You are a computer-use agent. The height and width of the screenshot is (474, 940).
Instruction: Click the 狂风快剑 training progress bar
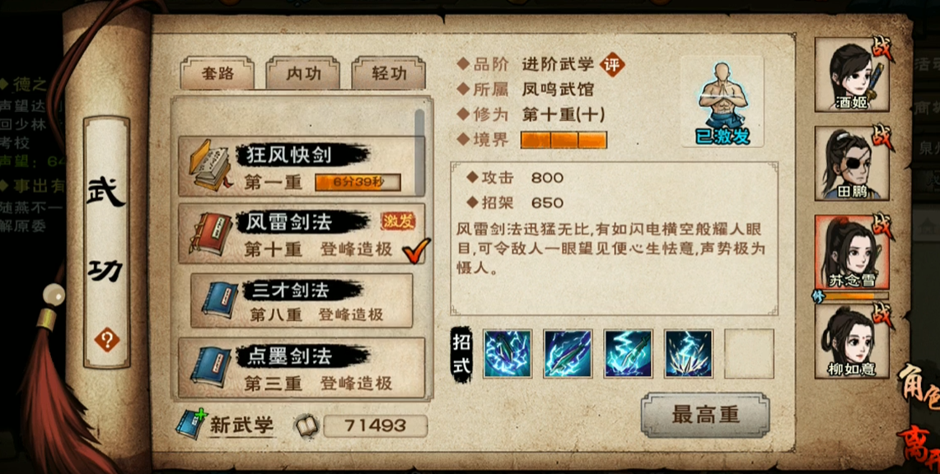pyautogui.click(x=358, y=182)
